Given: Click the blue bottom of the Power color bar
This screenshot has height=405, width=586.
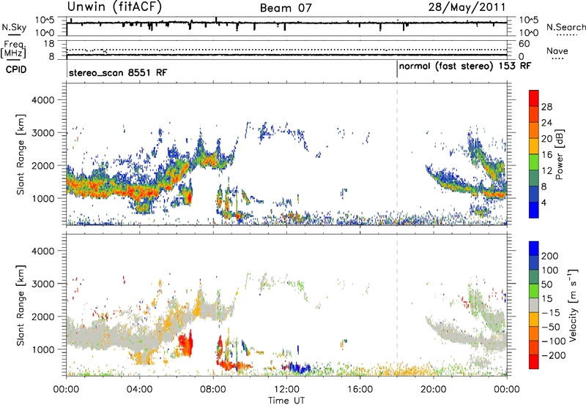Looking at the screenshot, I should pos(534,210).
